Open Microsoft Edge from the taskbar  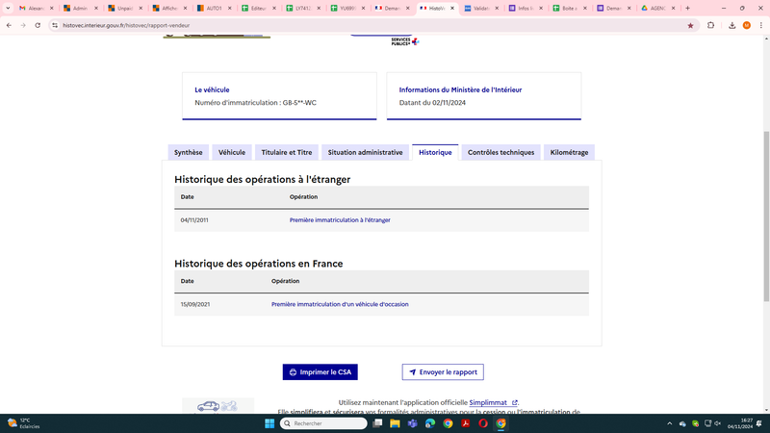point(430,423)
